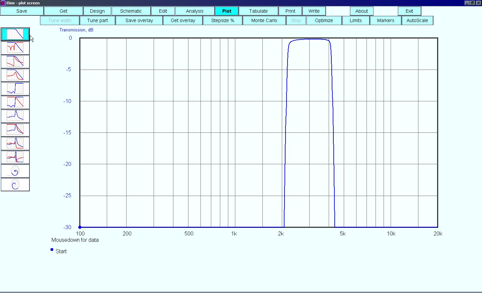
Task: Select seventh thumbnail showing lone blue peak
Action: [x=15, y=116]
